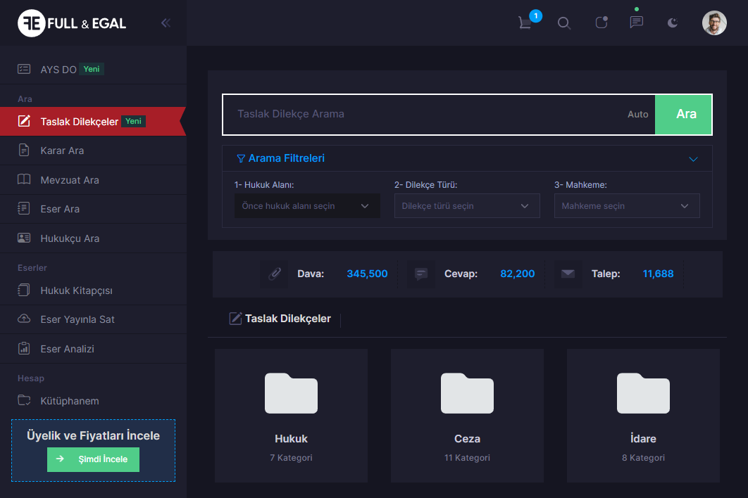
Task: Collapse the sidebar with double-chevron icon
Action: click(166, 23)
